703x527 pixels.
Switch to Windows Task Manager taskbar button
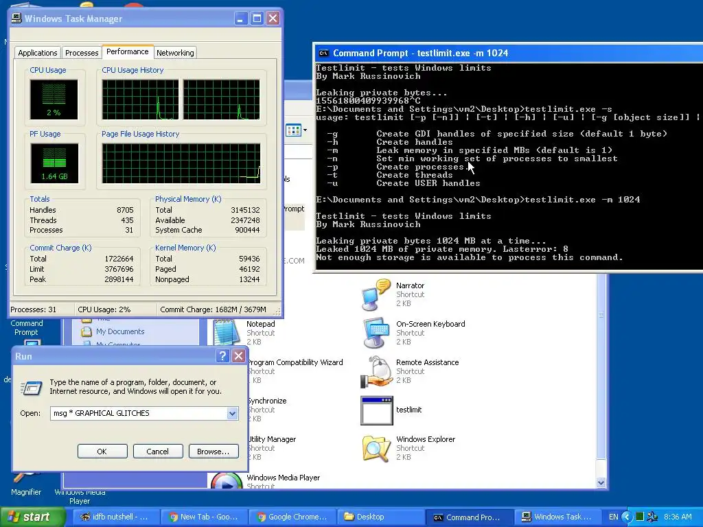[x=557, y=517]
